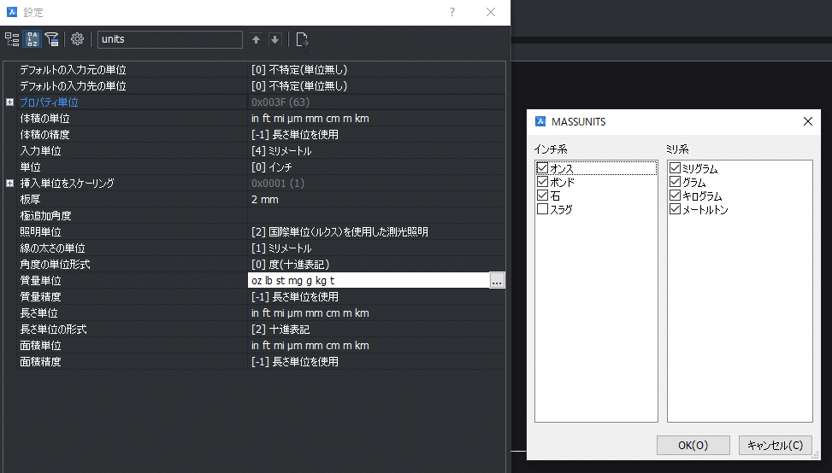
Task: Switch to categorized view icon
Action: coord(12,39)
